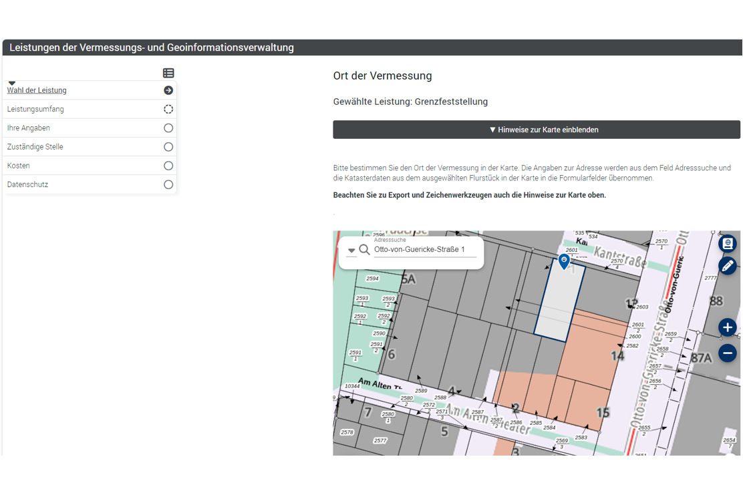Select the Kosten step circle
743x491 pixels.
point(168,166)
